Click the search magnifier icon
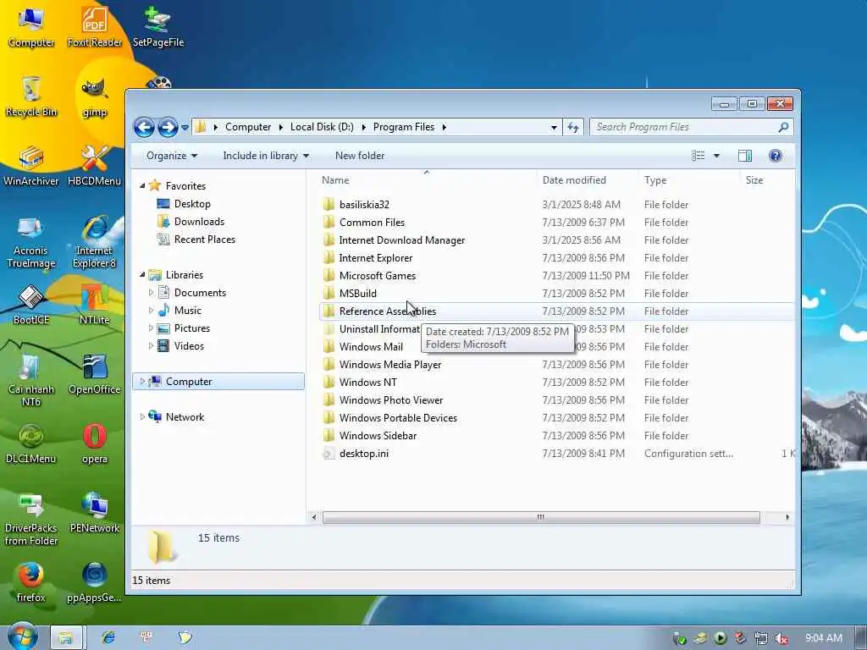Viewport: 867px width, 650px height. click(783, 127)
